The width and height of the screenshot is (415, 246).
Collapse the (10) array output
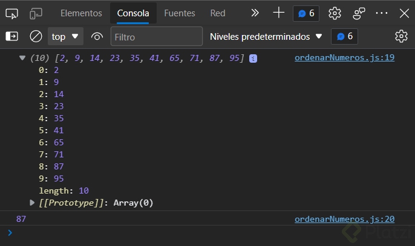click(x=22, y=58)
